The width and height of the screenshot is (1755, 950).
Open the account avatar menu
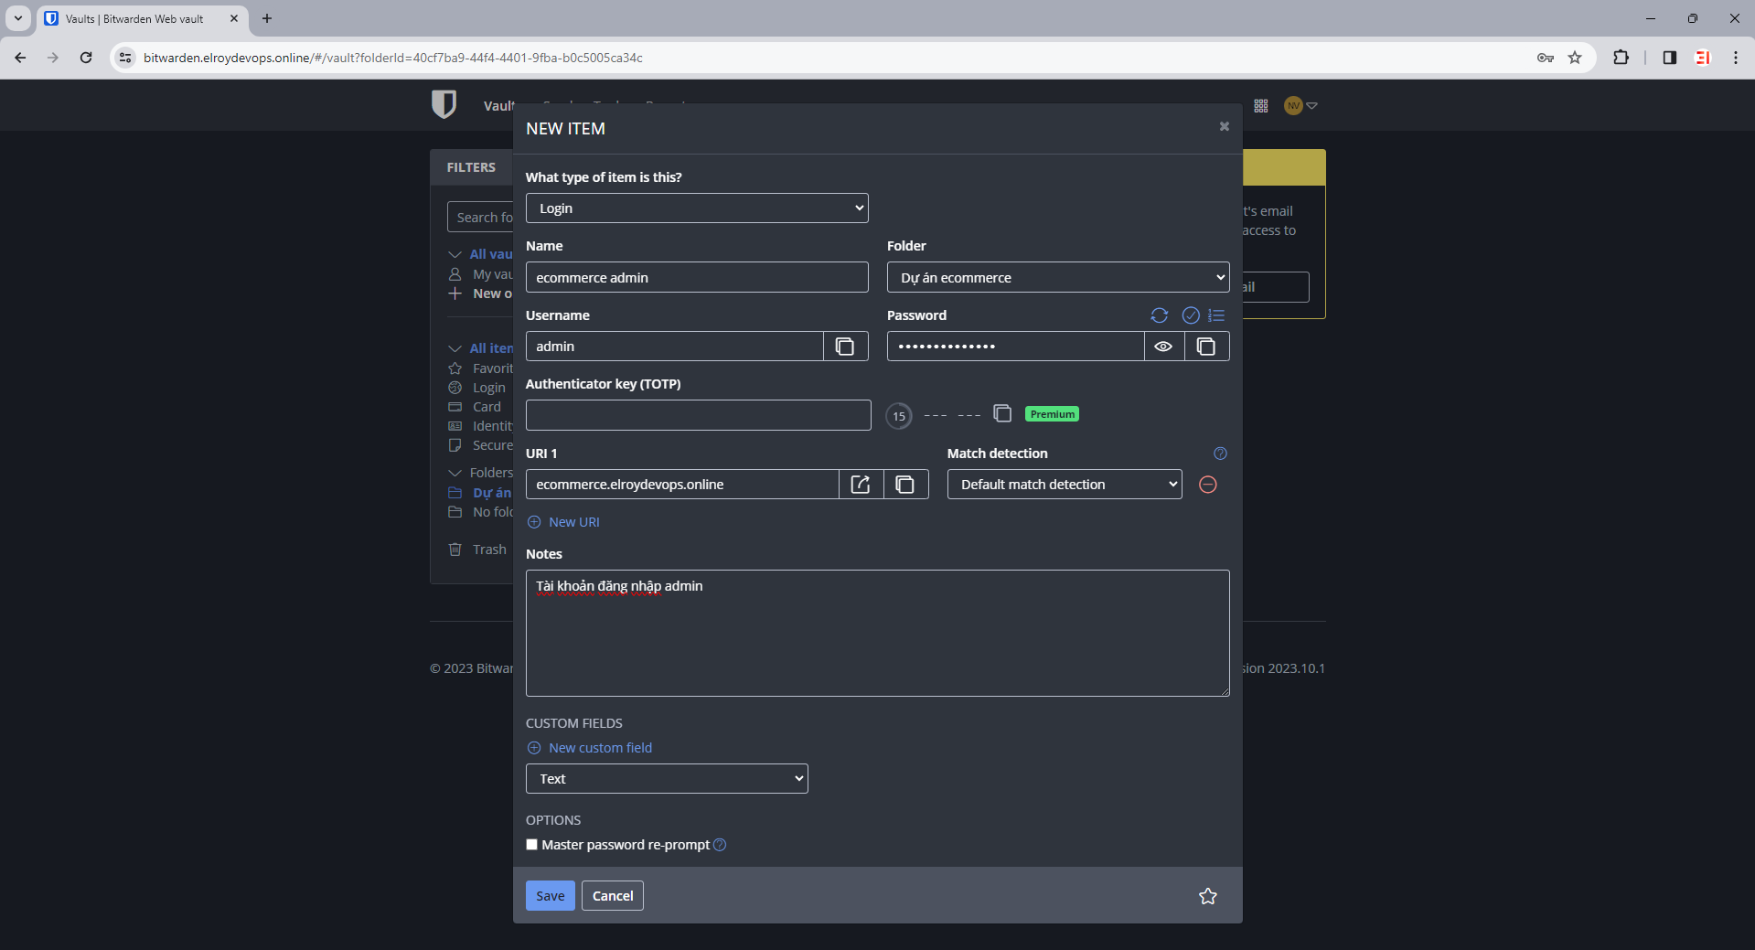tap(1300, 106)
